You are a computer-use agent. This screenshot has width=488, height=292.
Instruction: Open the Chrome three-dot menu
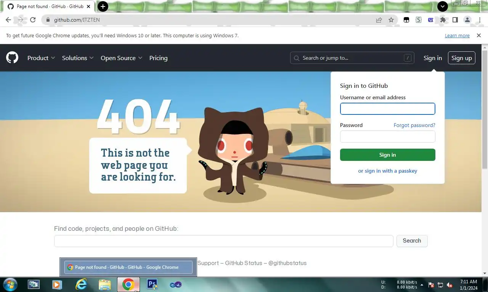(x=480, y=20)
